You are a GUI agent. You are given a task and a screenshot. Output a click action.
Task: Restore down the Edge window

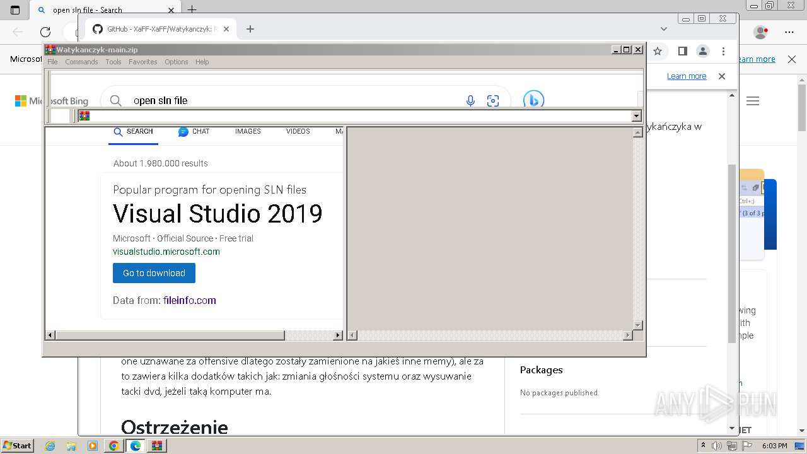pyautogui.click(x=769, y=6)
